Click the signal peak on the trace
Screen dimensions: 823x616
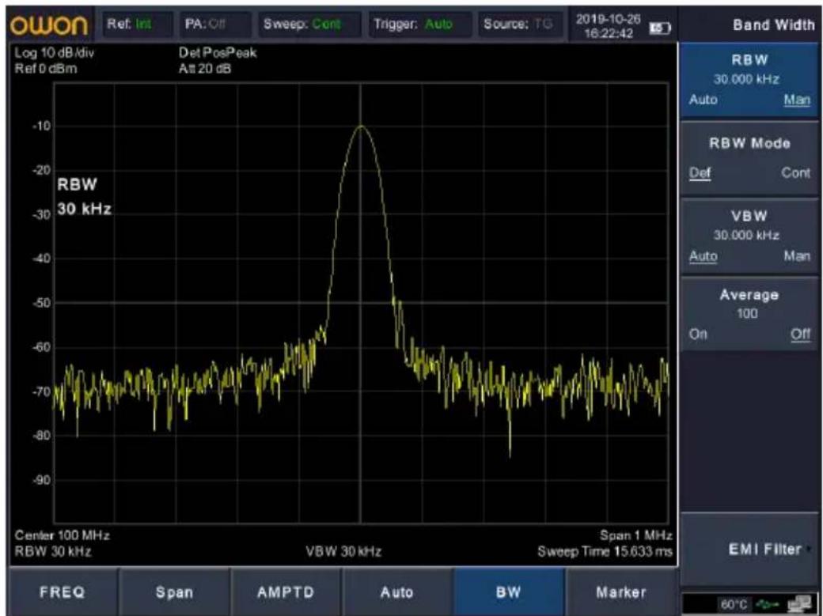pyautogui.click(x=361, y=126)
